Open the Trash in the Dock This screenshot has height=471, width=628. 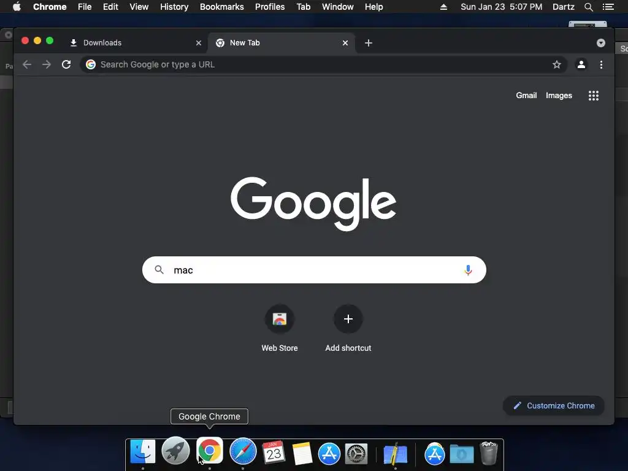coord(489,453)
